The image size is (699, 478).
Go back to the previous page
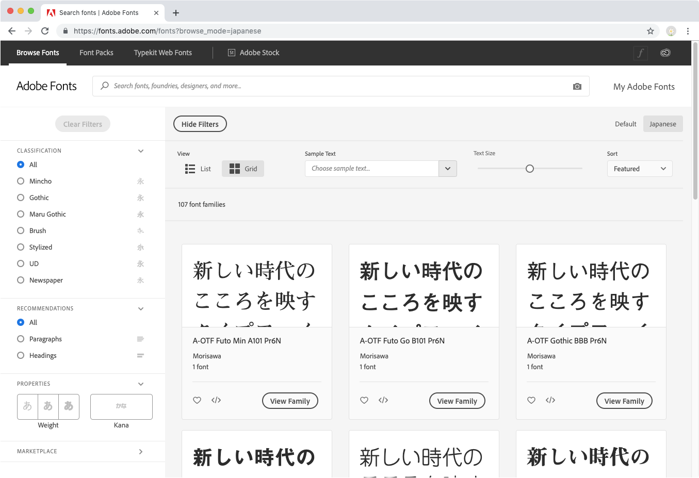click(x=12, y=31)
